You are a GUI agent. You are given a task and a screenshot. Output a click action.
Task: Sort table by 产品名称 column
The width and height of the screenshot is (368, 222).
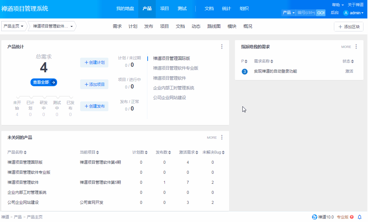pyautogui.click(x=17, y=152)
